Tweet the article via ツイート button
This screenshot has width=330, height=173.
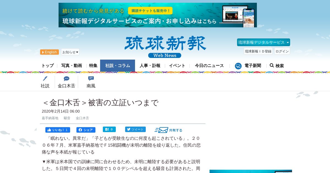[135, 129]
